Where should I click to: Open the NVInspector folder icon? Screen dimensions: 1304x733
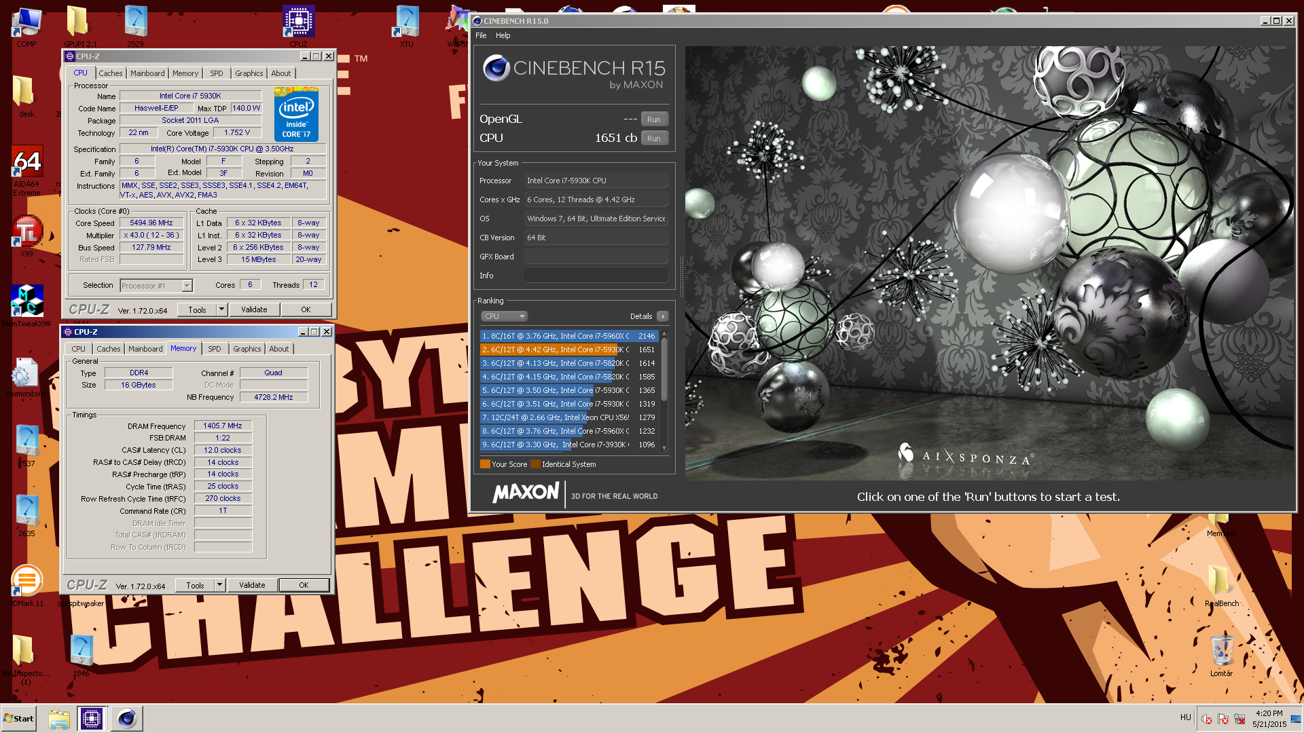(x=25, y=658)
